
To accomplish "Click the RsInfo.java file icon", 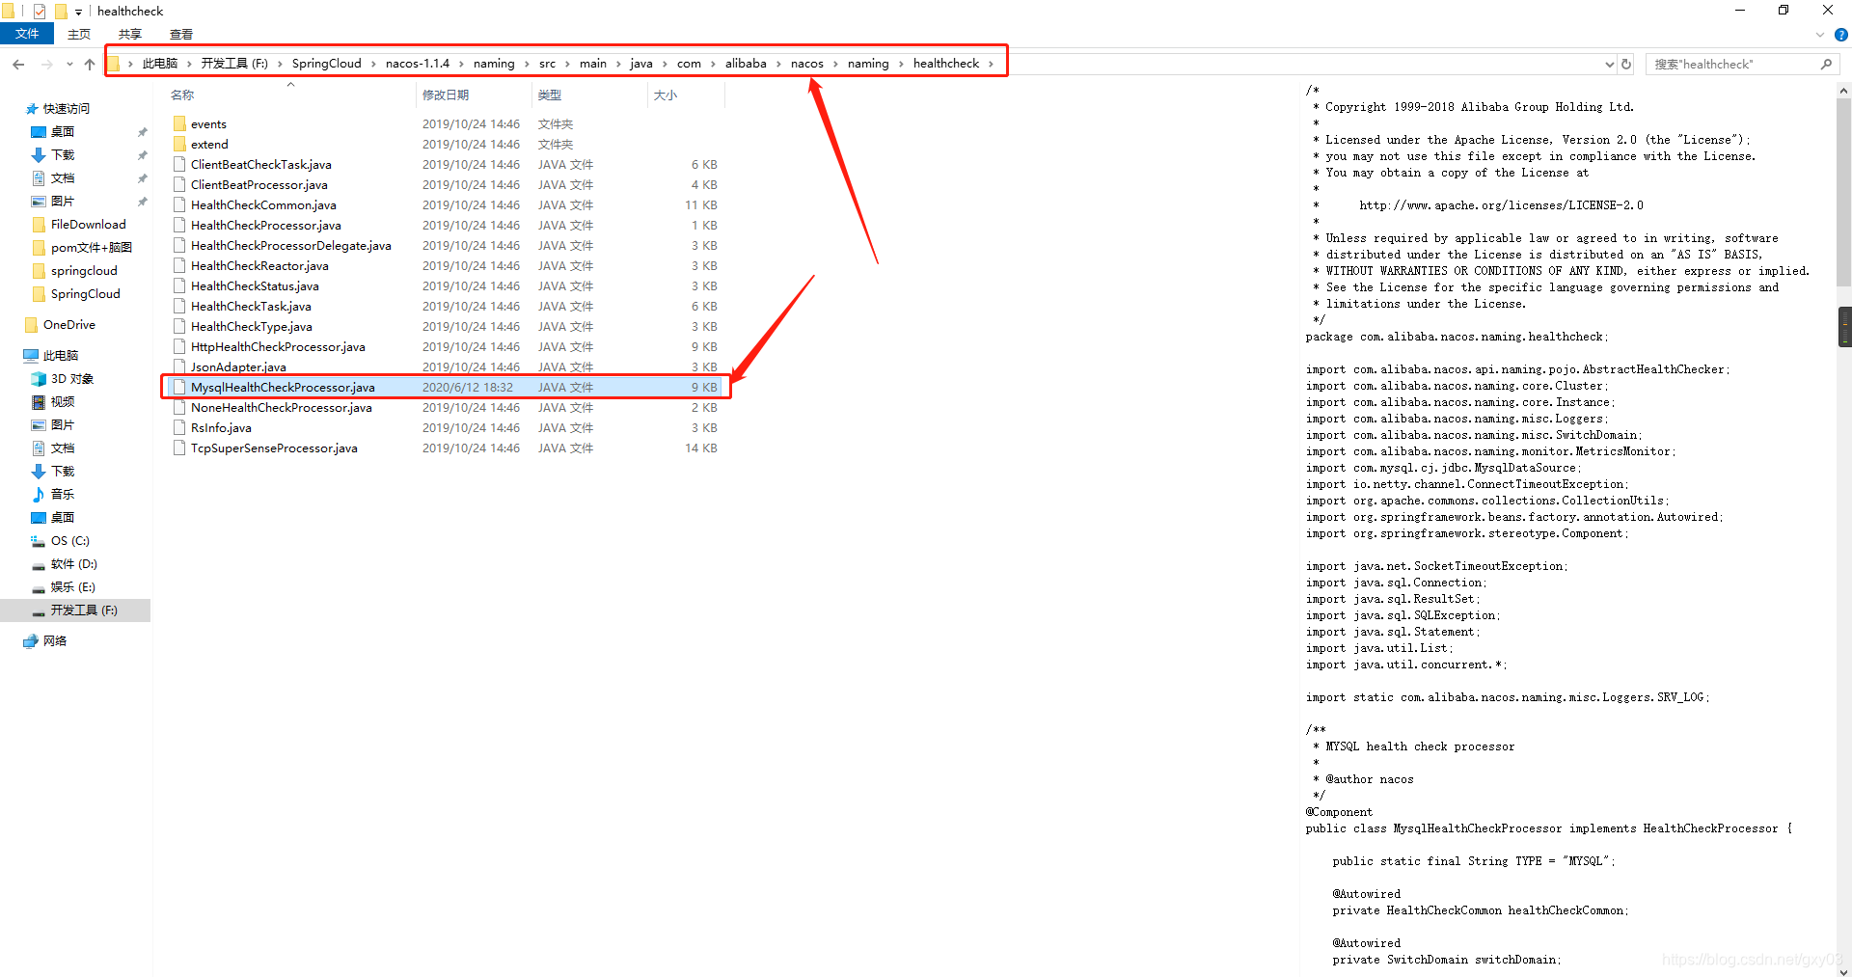I will pos(179,428).
